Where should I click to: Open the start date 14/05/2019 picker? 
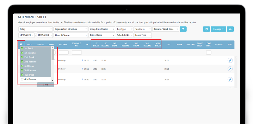coord(27,35)
